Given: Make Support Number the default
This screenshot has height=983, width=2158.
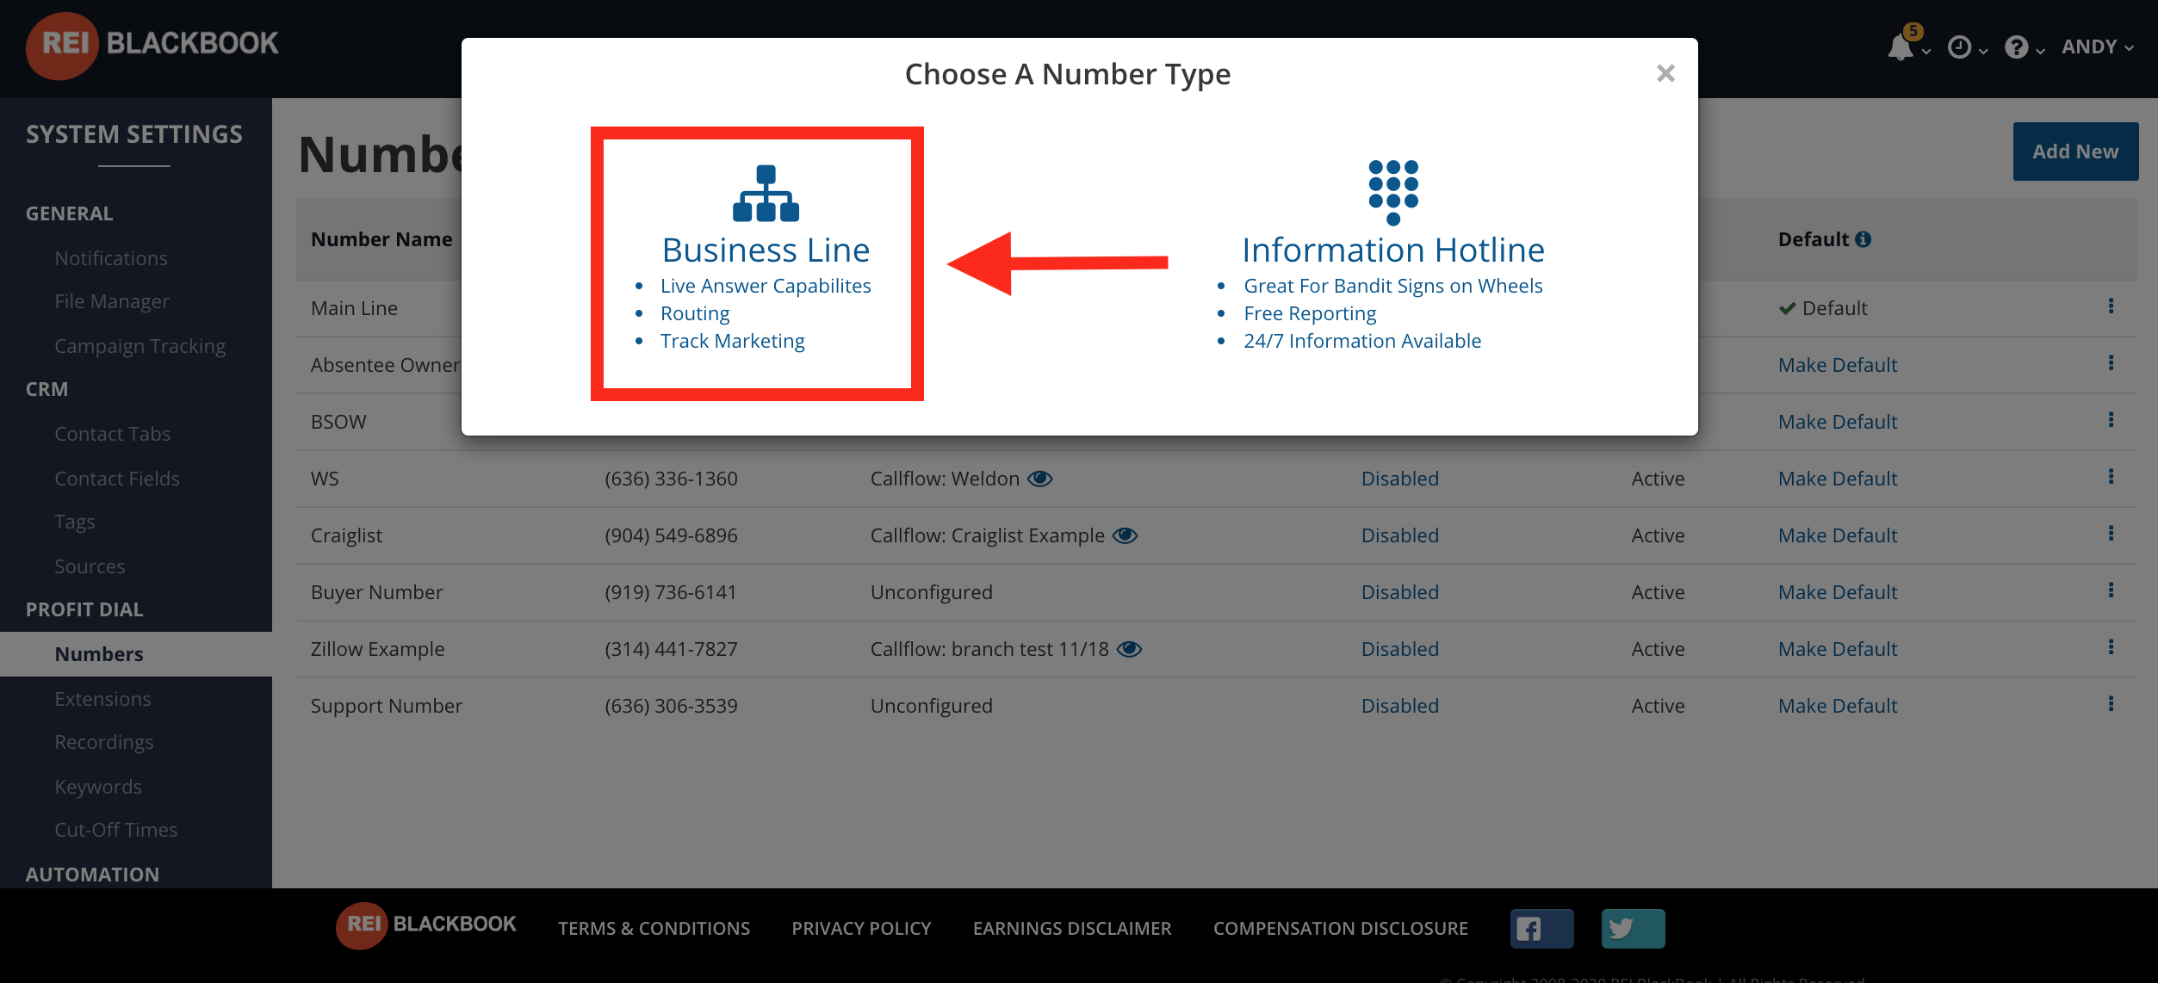Looking at the screenshot, I should tap(1838, 706).
